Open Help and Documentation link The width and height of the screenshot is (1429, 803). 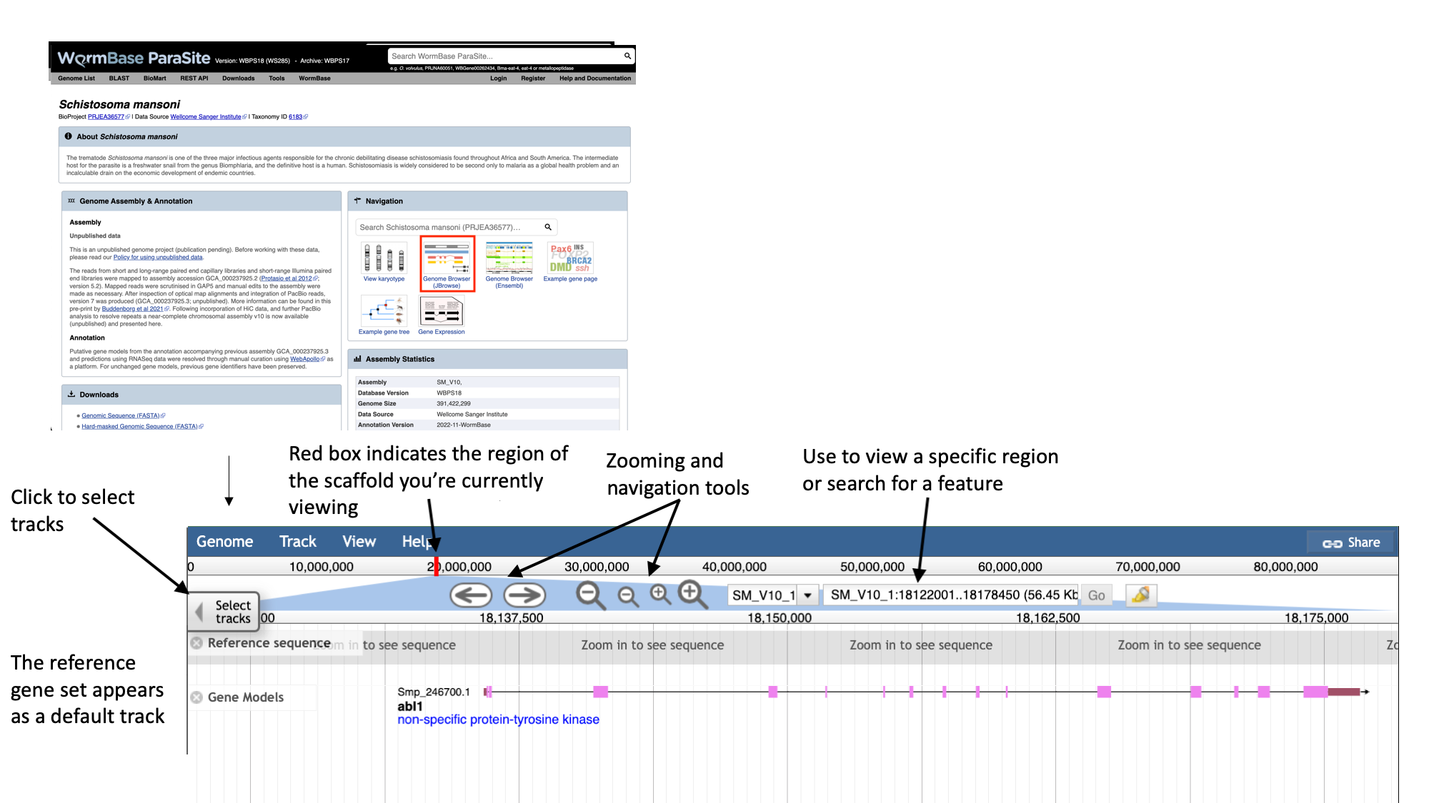(595, 79)
